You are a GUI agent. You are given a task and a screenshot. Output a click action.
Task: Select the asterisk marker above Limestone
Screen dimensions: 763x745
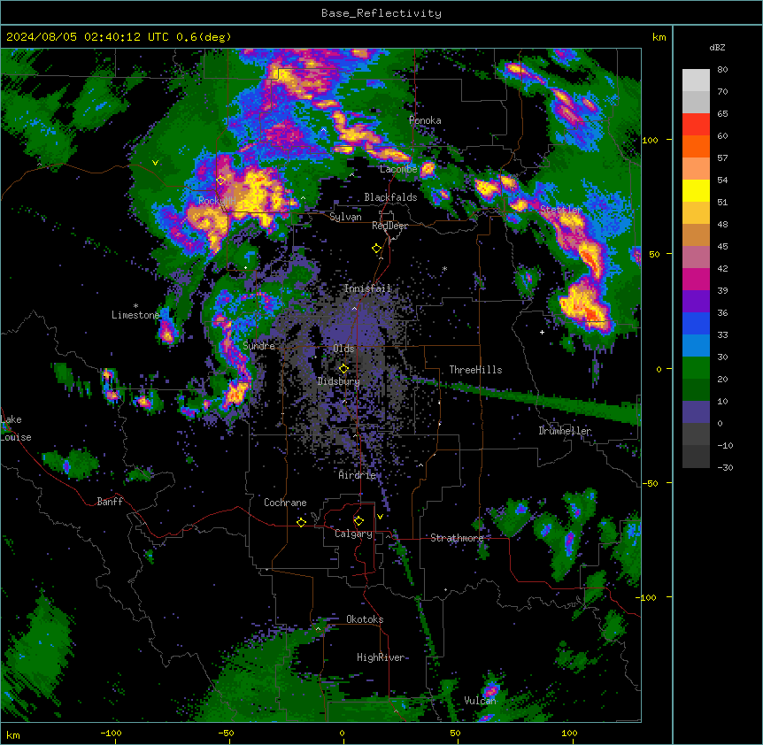[x=135, y=306]
